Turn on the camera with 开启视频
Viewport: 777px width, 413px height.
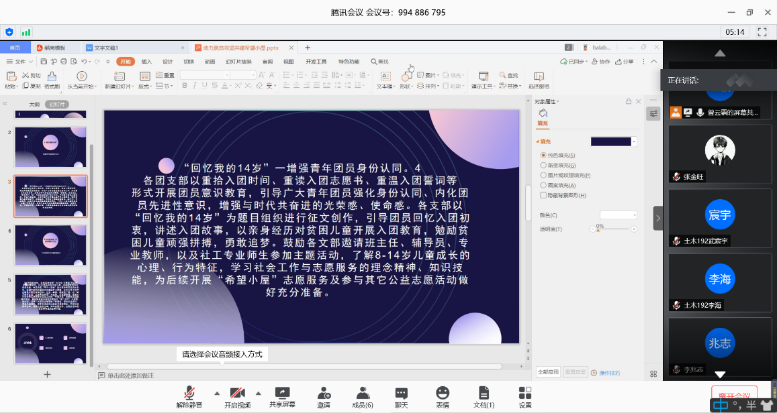pos(237,394)
